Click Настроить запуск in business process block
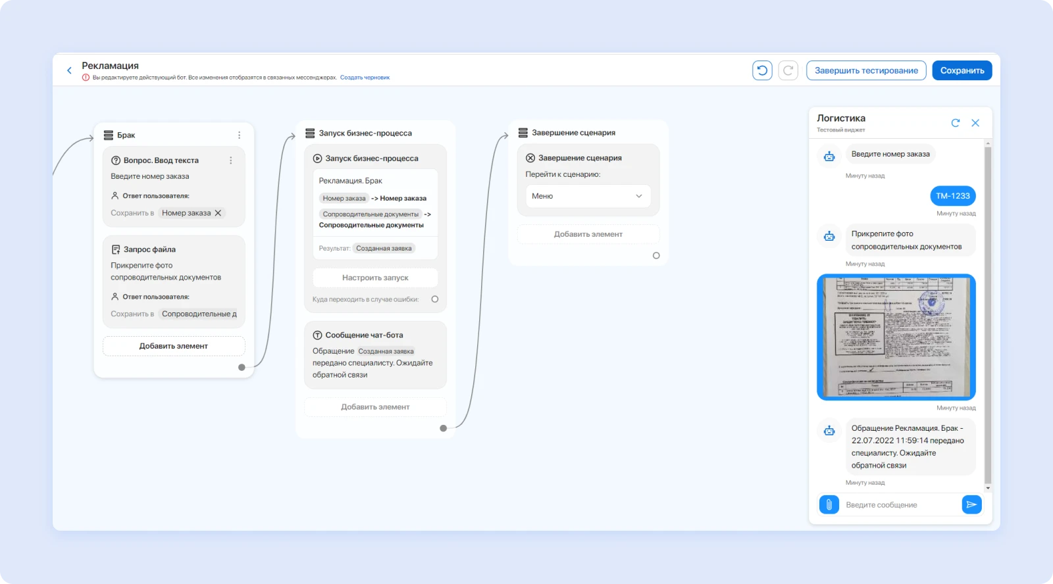This screenshot has width=1053, height=584. pos(375,278)
